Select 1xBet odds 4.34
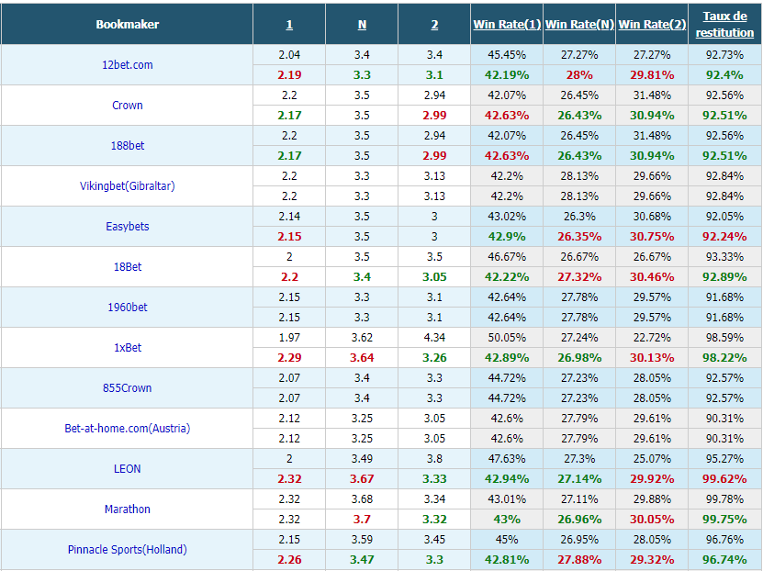763x571 pixels. (434, 338)
